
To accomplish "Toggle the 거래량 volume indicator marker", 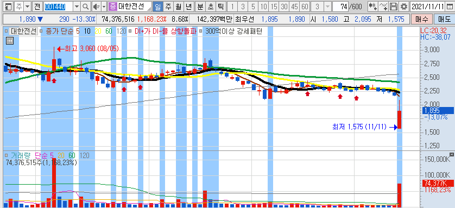I will pos(6,156).
